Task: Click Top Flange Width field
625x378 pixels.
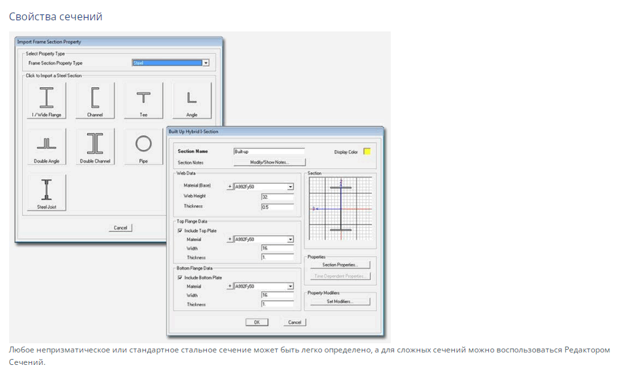Action: coord(277,248)
